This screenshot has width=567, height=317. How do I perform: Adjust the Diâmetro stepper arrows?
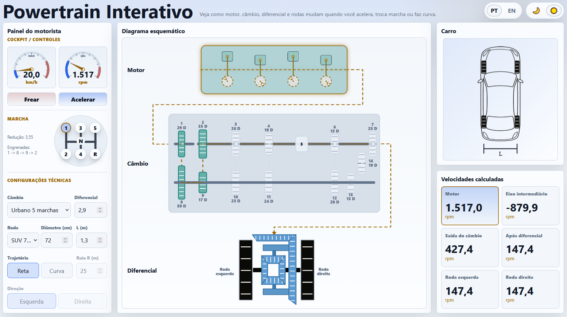65,240
